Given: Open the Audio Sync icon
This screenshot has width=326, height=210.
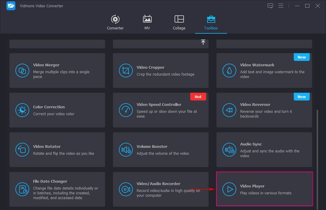Looking at the screenshot, I should pyautogui.click(x=229, y=149).
